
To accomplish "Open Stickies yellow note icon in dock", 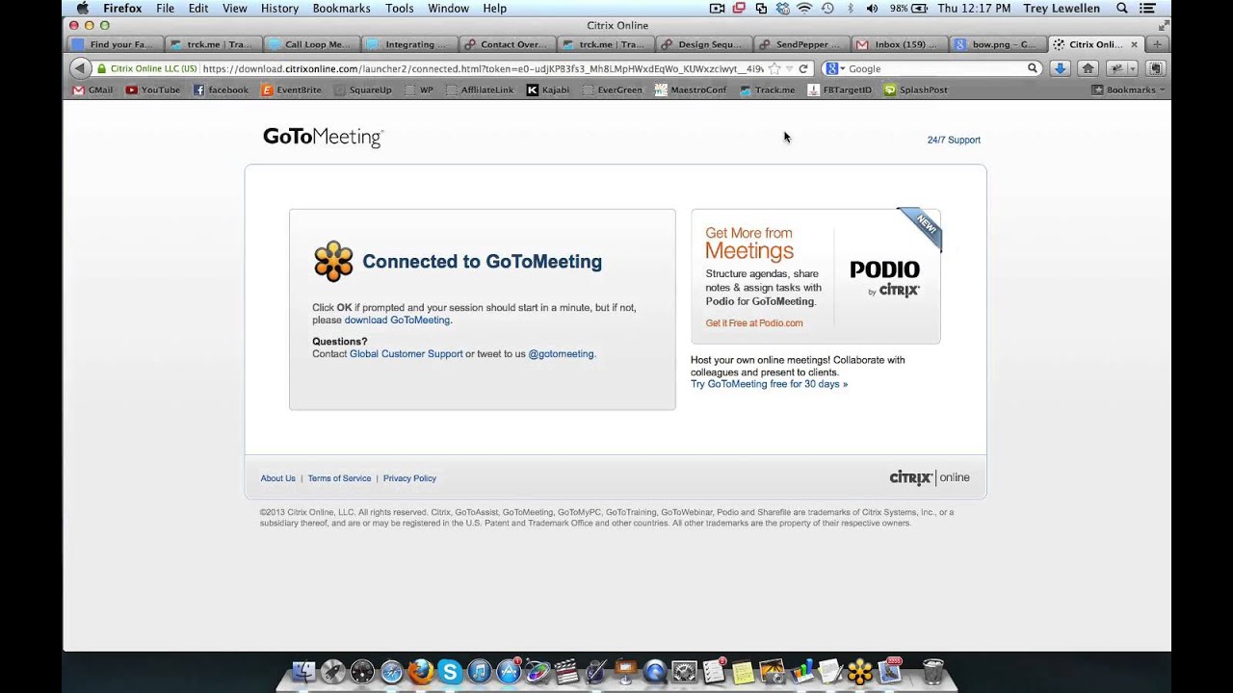I will pyautogui.click(x=743, y=672).
